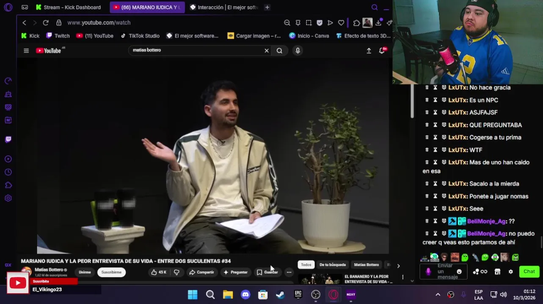The image size is (543, 304).
Task: Toggle the infinity icon in chat bar
Action: click(x=484, y=271)
